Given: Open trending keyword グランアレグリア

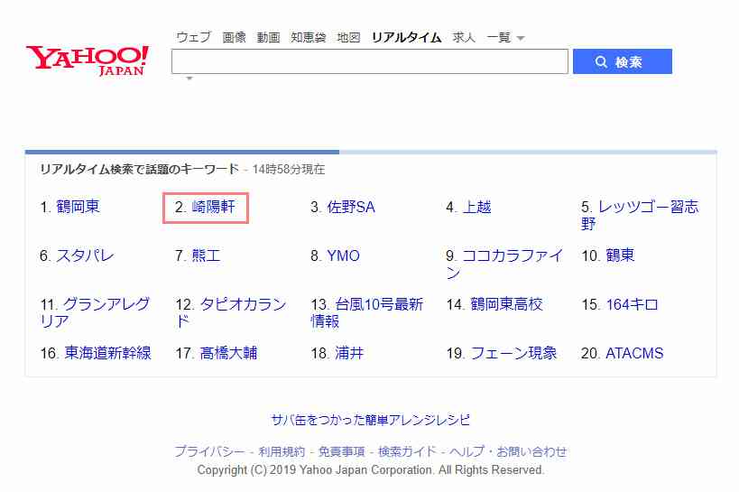Looking at the screenshot, I should 96,312.
